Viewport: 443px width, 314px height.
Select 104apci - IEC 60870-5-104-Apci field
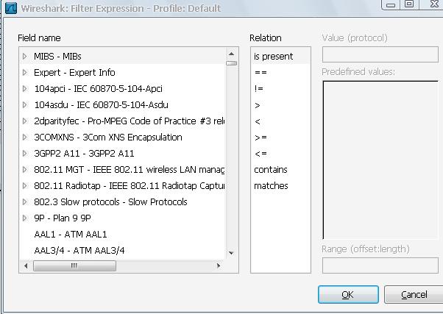99,89
